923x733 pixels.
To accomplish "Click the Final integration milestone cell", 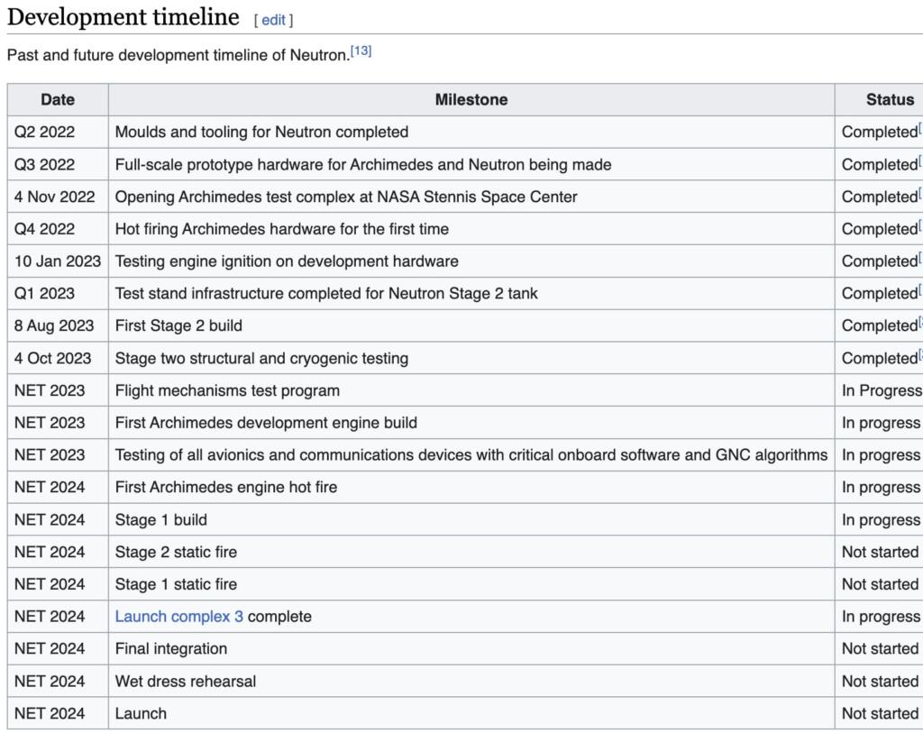I will point(171,649).
